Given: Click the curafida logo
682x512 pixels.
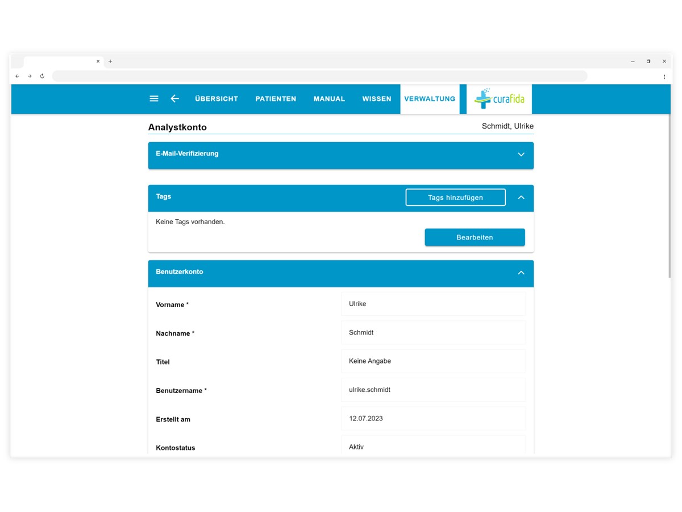Looking at the screenshot, I should [500, 99].
